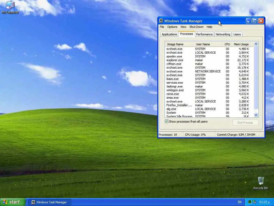Switch to the Performance tab

(204, 34)
